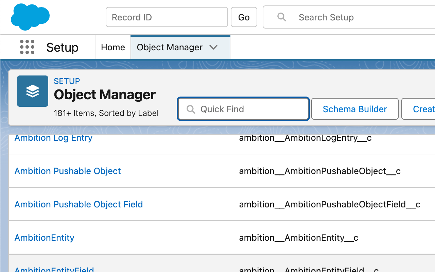Open the Ambition Pushable Object link

tap(68, 171)
